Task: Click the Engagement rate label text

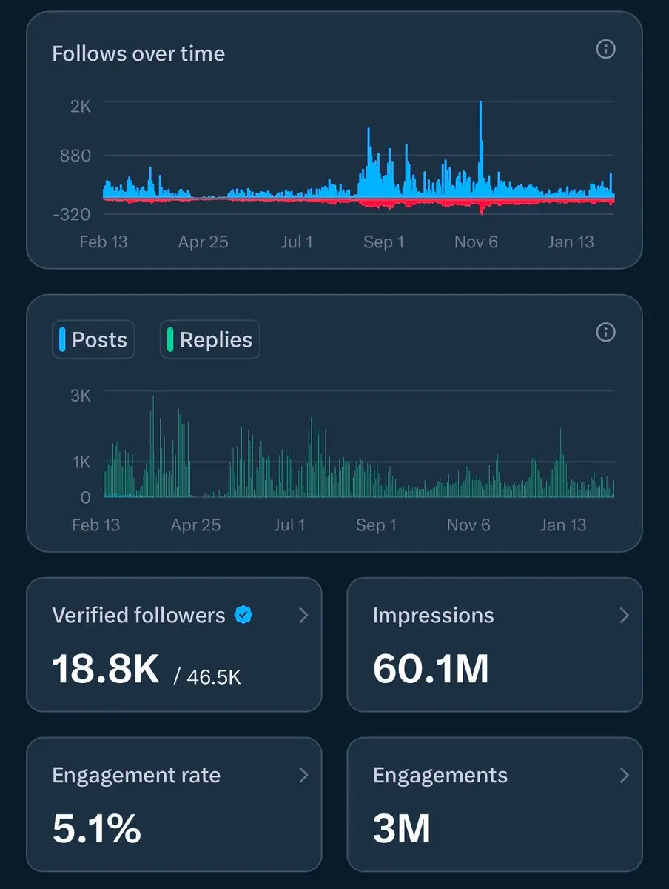Action: click(136, 775)
